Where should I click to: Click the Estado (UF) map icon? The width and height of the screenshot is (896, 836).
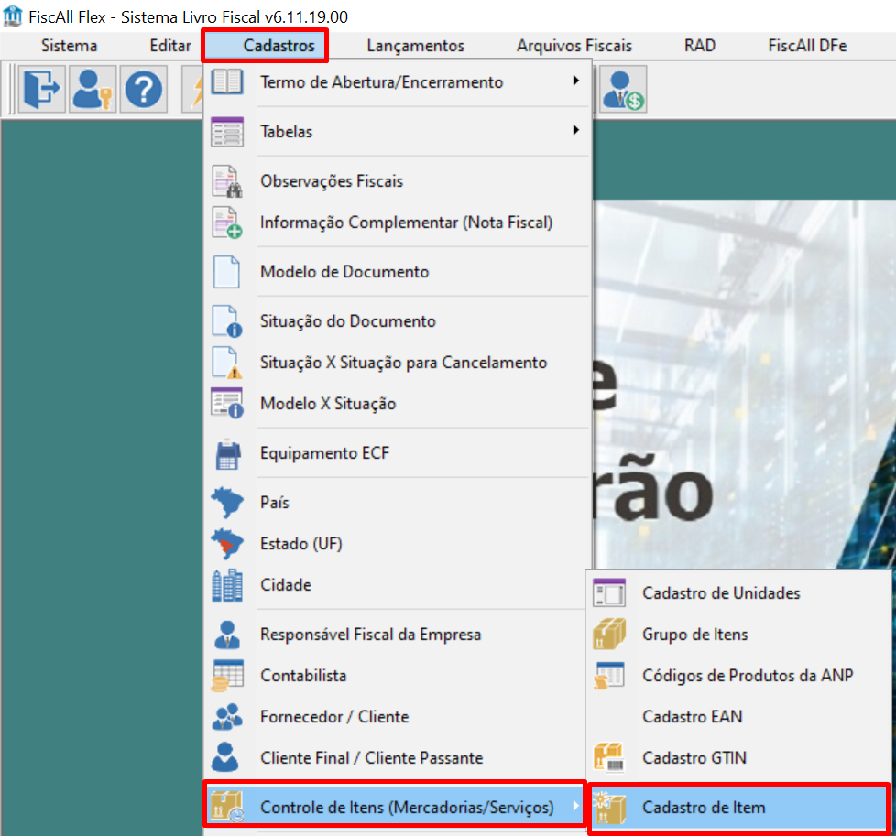tap(227, 544)
